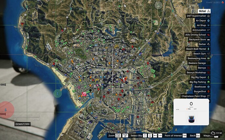Screen dimensions: 225x140
Task: Click the Select Blip down arrow key
Action: pyautogui.click(x=150, y=135)
